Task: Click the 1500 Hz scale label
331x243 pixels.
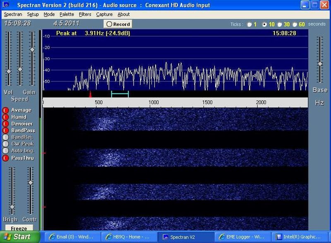Action: point(207,102)
